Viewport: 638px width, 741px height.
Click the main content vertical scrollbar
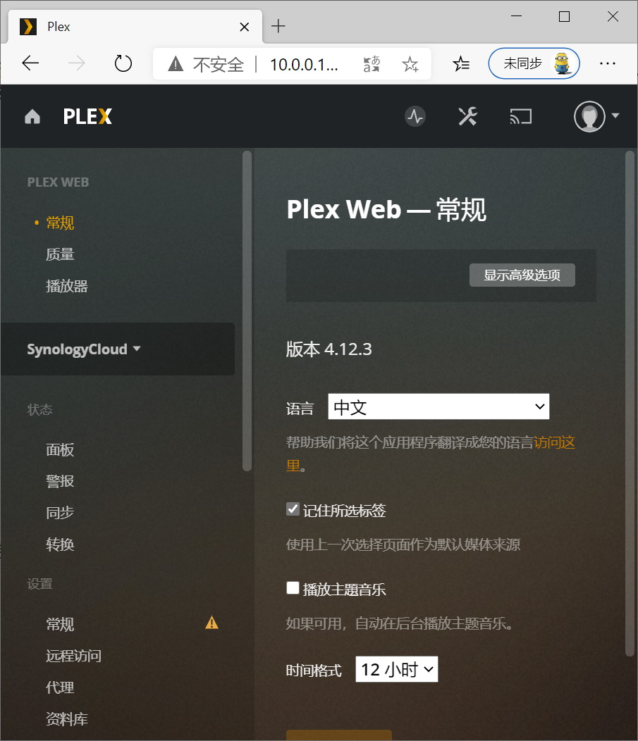click(630, 403)
